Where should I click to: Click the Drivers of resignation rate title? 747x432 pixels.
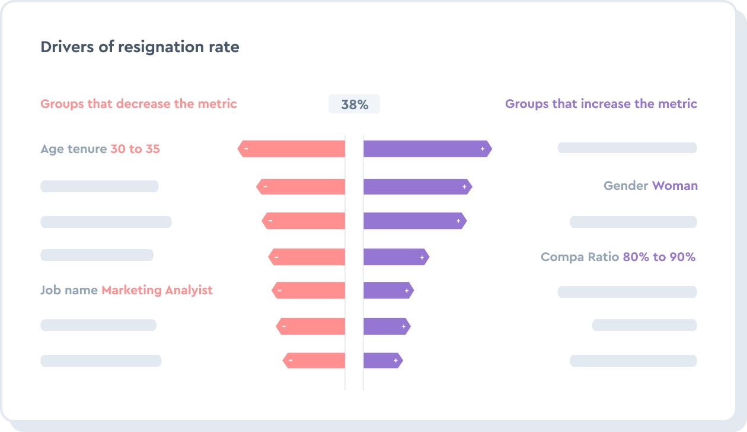[x=140, y=47]
